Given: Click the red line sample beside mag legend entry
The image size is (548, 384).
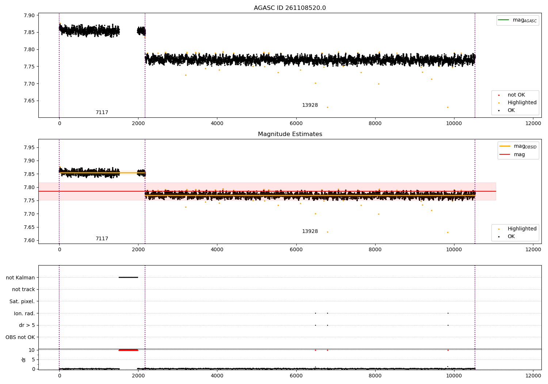Looking at the screenshot, I should pos(505,154).
